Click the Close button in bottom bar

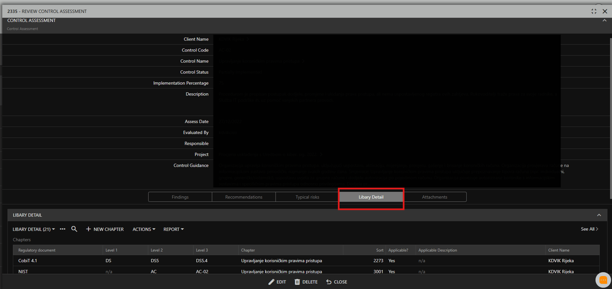click(336, 282)
